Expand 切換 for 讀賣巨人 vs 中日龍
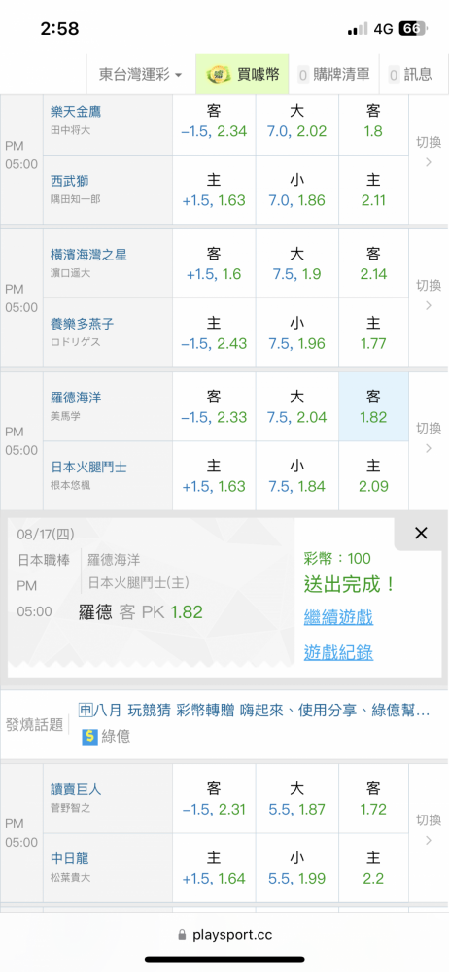Image resolution: width=449 pixels, height=972 pixels. (x=428, y=829)
